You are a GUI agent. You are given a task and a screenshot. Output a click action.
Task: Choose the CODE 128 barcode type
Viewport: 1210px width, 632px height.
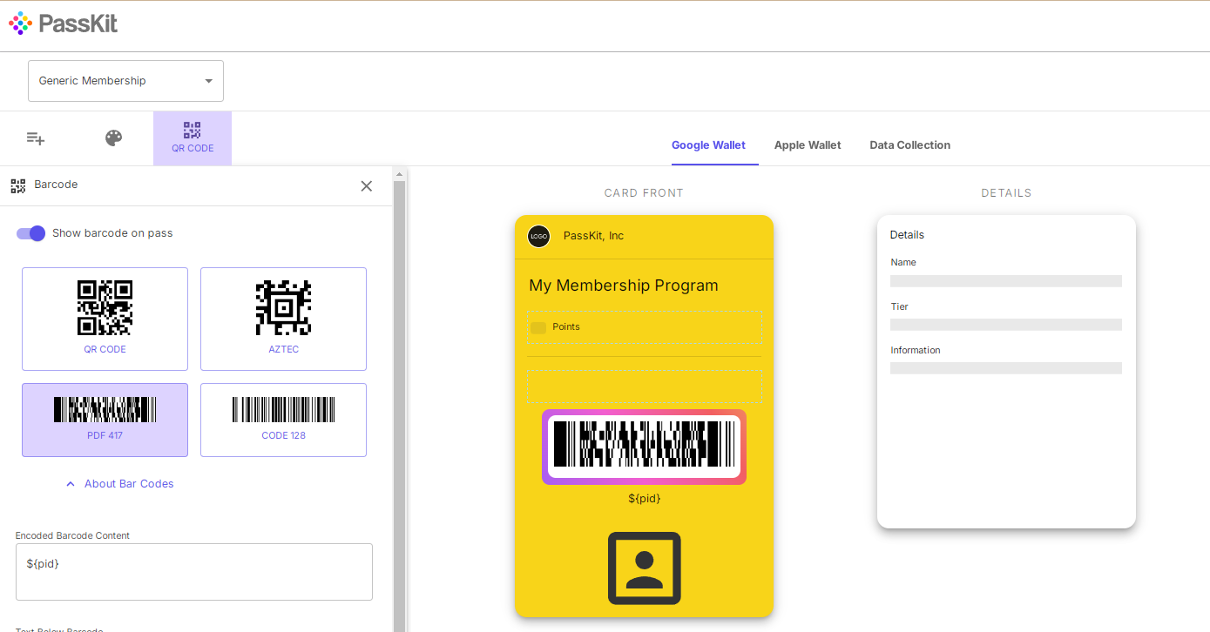pos(283,420)
